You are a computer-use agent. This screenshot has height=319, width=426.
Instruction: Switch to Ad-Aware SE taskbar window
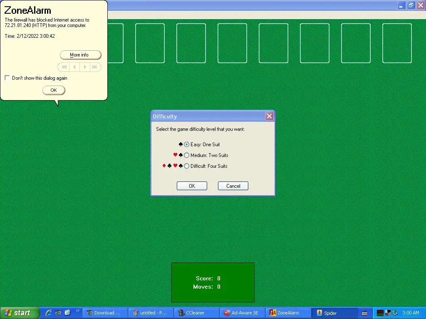(243, 313)
